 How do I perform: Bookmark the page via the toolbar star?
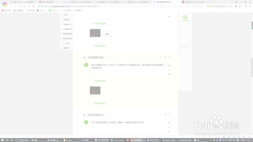[34, 6]
